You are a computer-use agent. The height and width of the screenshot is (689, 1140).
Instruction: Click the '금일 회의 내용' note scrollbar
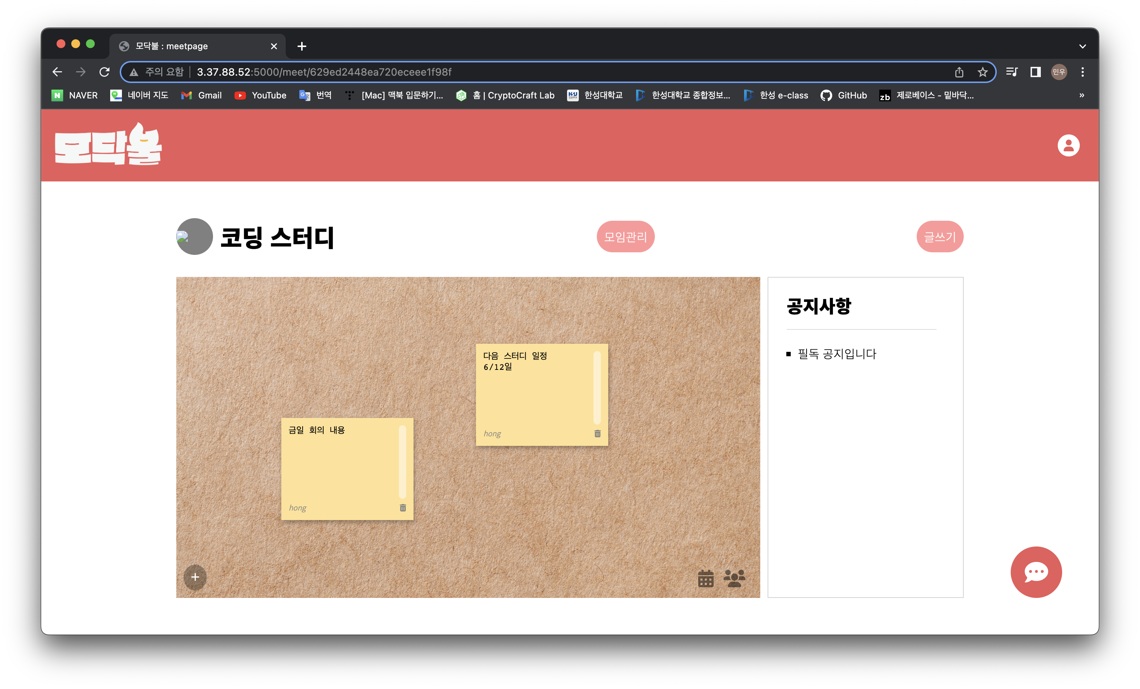[x=402, y=462]
